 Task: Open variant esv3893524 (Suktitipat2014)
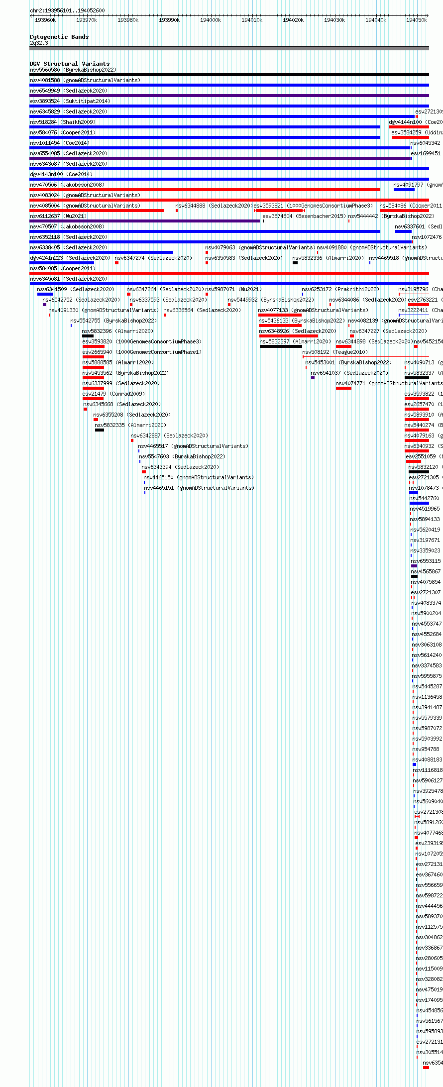click(70, 101)
